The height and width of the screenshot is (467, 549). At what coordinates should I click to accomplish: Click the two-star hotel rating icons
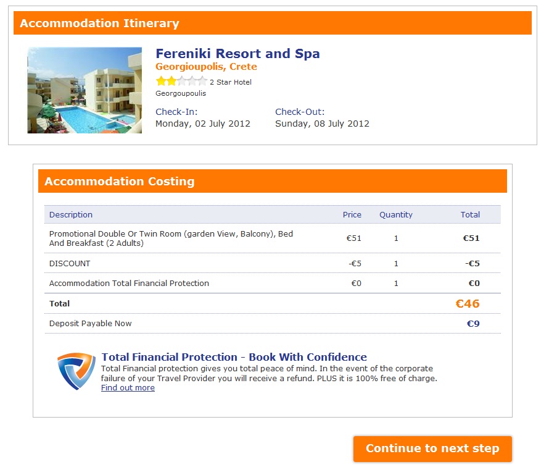coord(181,82)
